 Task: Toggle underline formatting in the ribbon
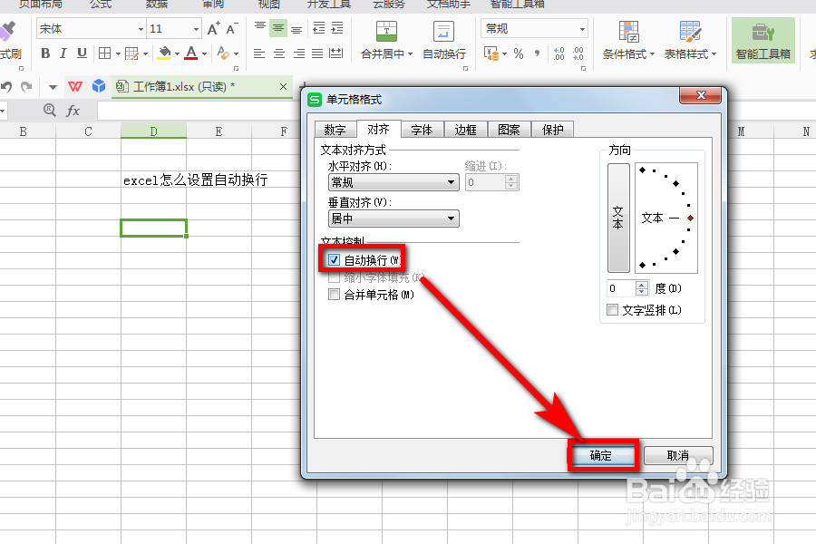[82, 53]
